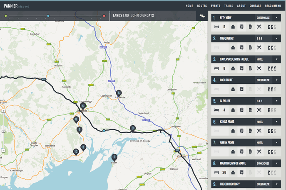Expand the Nith View guesthouse dropdown arrow
The image size is (286, 190).
click(276, 18)
